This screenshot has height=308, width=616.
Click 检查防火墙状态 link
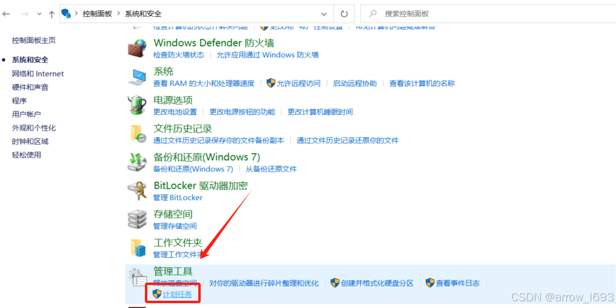(x=179, y=55)
